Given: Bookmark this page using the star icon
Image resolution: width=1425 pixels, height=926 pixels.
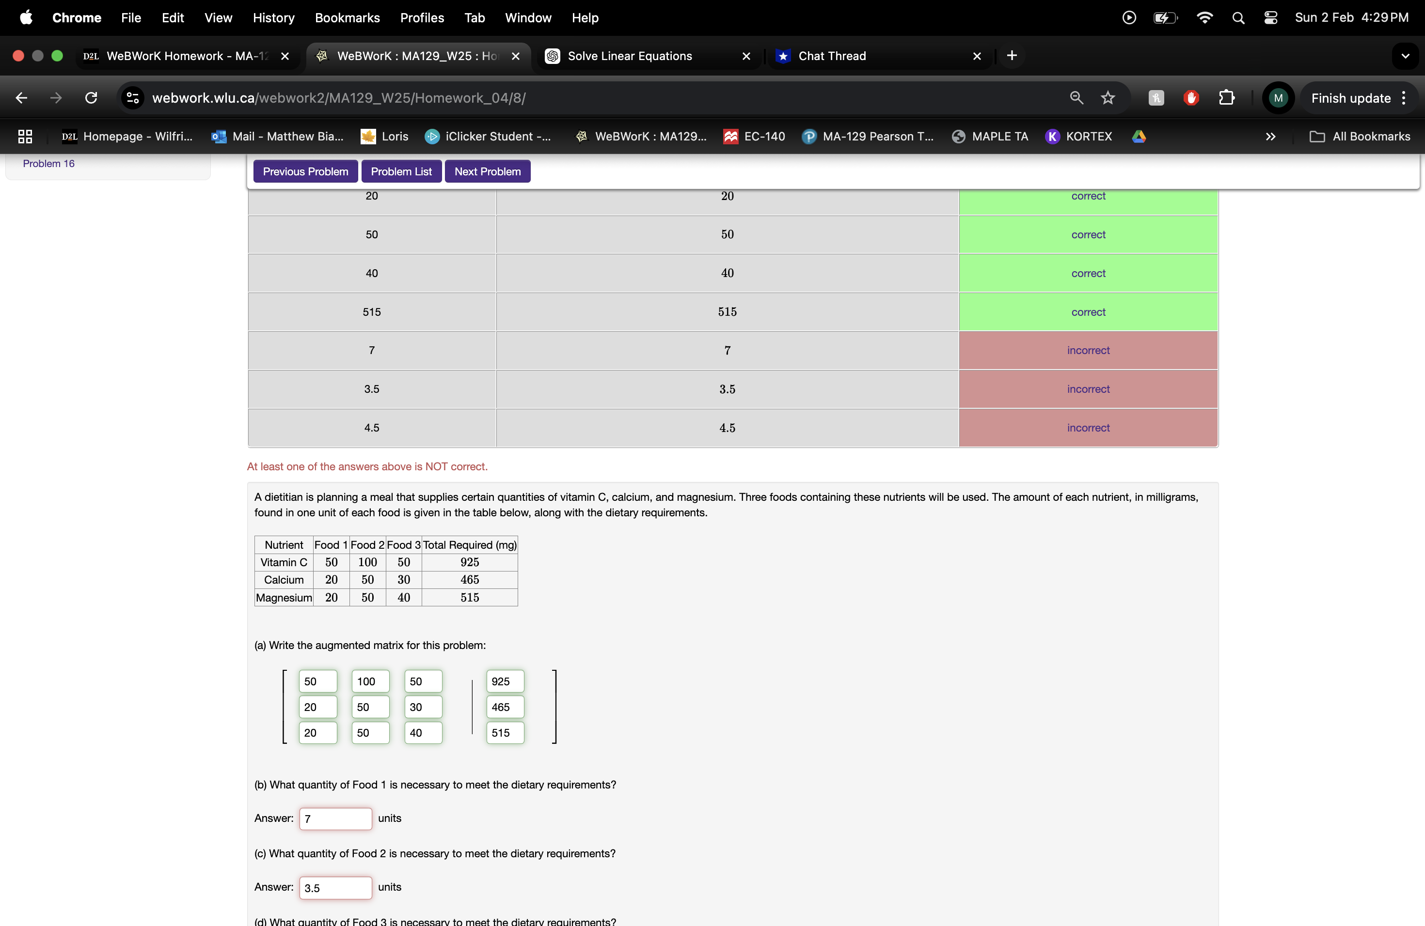Looking at the screenshot, I should [1107, 97].
